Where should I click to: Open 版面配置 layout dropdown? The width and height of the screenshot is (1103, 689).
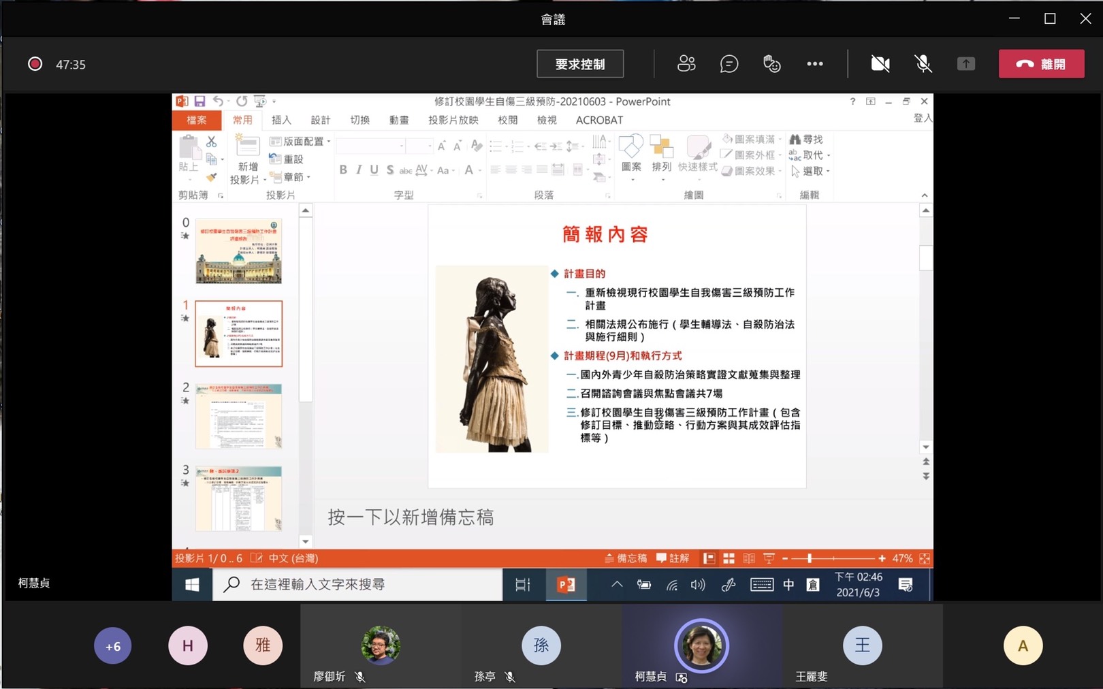[x=300, y=142]
